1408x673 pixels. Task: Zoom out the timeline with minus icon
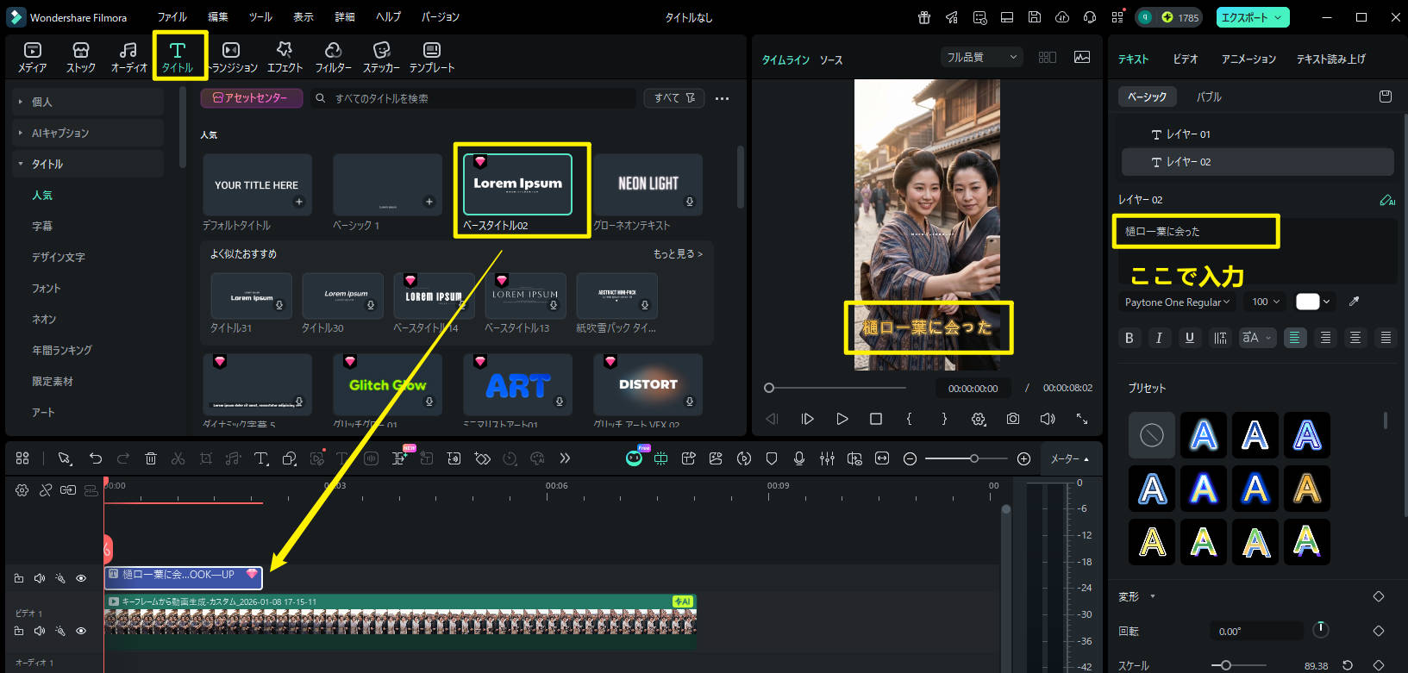tap(910, 459)
